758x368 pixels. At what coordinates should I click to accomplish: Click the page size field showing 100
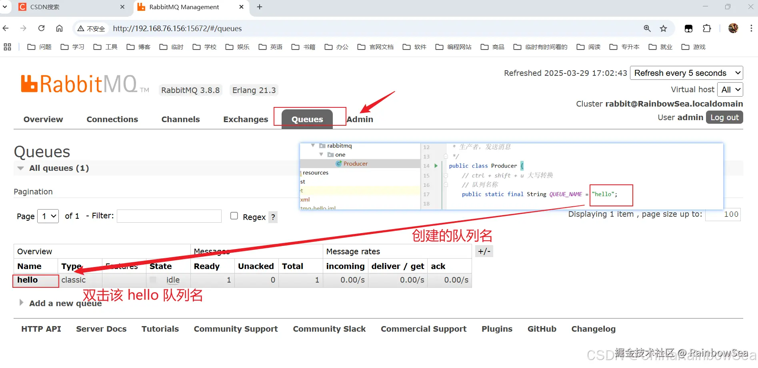click(x=723, y=214)
